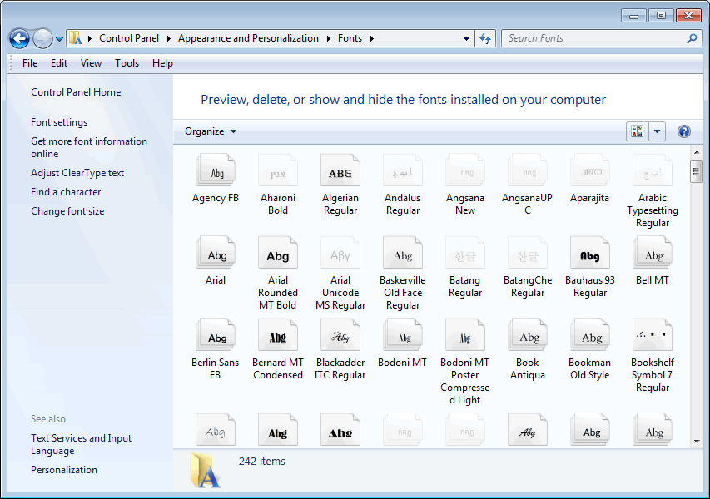Click the Forward navigation arrow
Image resolution: width=710 pixels, height=499 pixels.
pyautogui.click(x=42, y=38)
